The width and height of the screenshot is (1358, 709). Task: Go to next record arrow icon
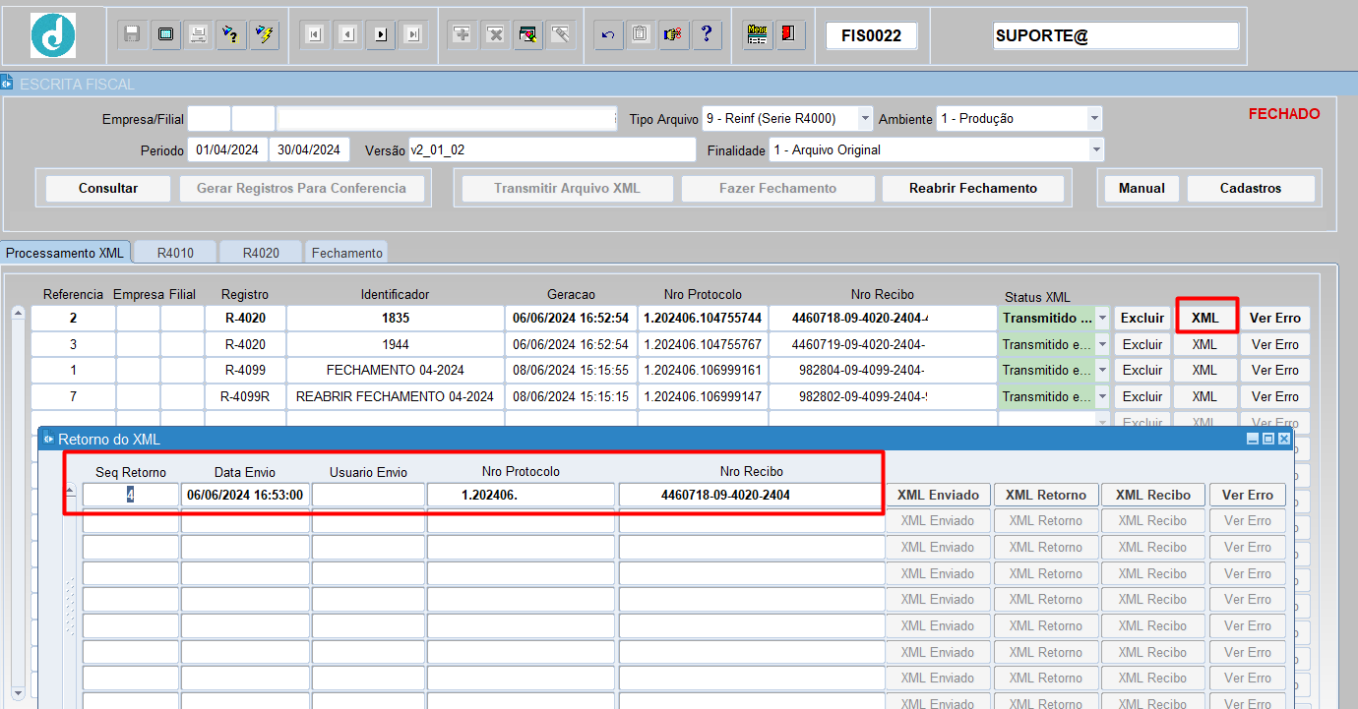click(x=381, y=35)
